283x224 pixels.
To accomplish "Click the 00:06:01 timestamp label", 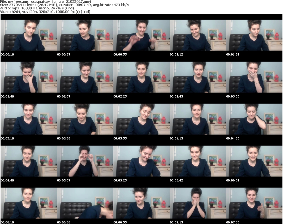I will tap(233, 180).
